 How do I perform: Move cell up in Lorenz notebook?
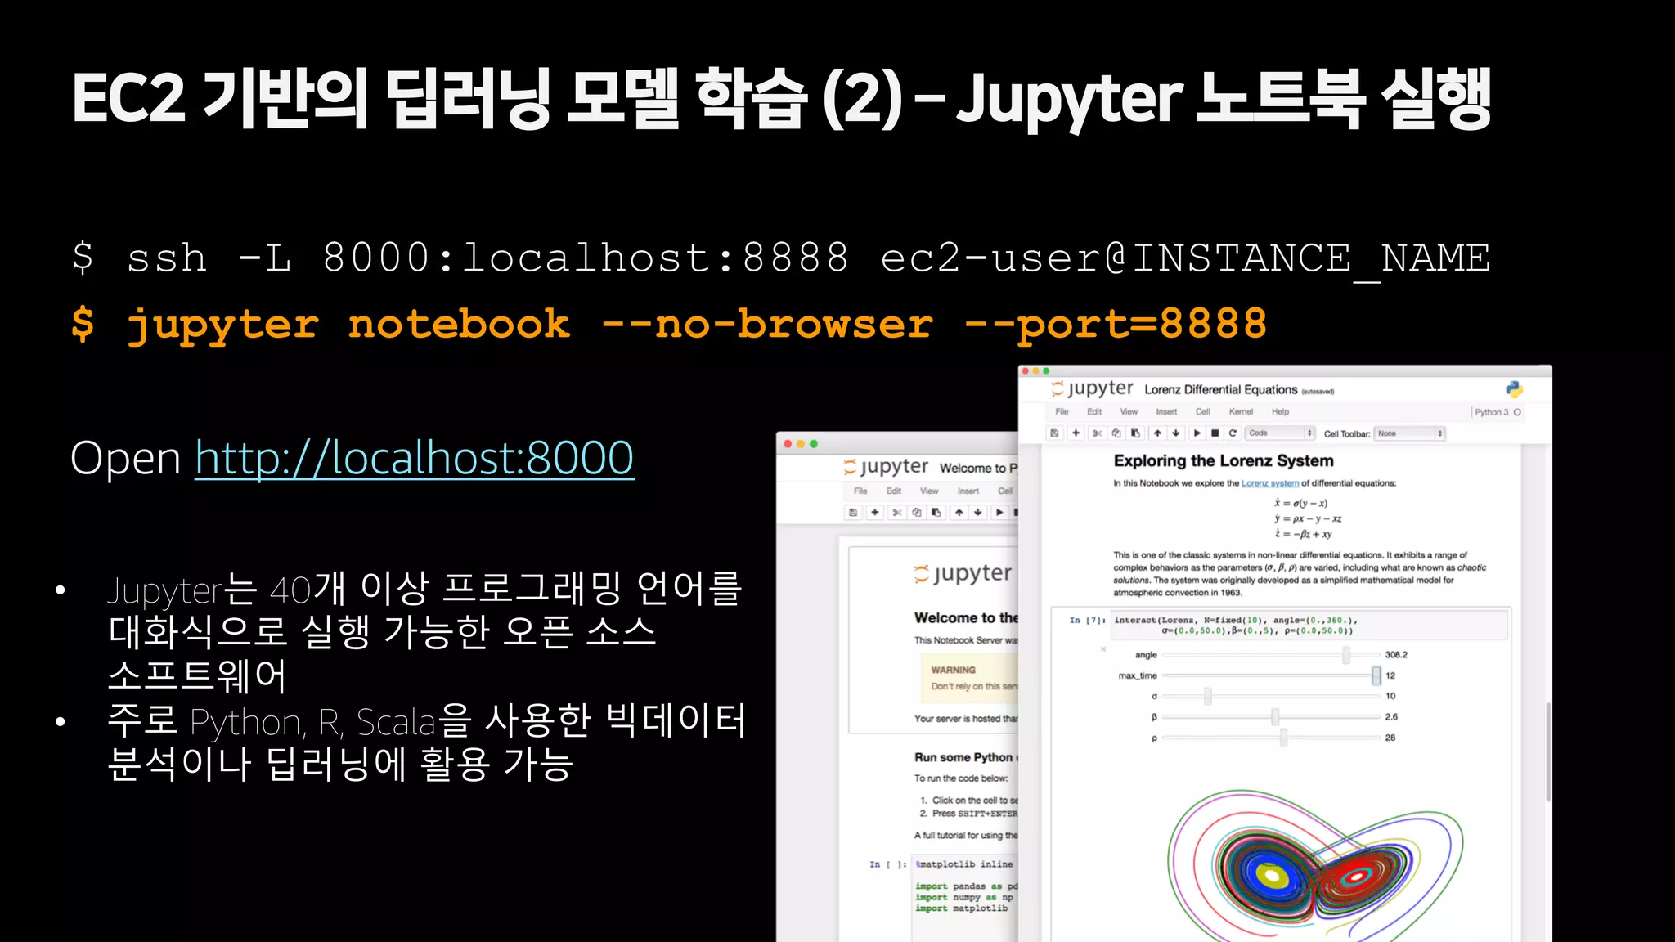pos(1157,433)
